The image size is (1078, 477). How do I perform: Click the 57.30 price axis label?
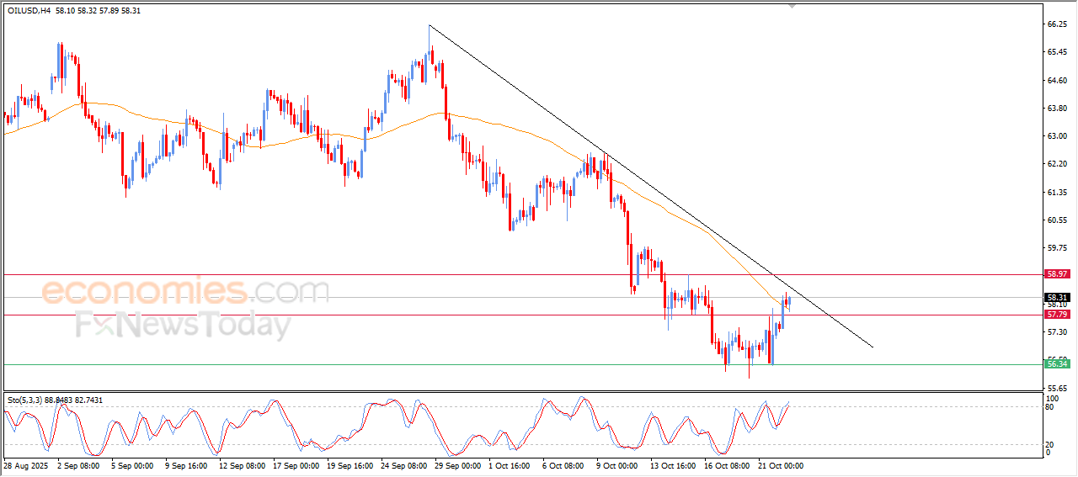point(1057,332)
